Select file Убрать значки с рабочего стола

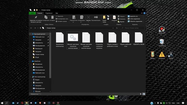pyautogui.click(x=112, y=40)
